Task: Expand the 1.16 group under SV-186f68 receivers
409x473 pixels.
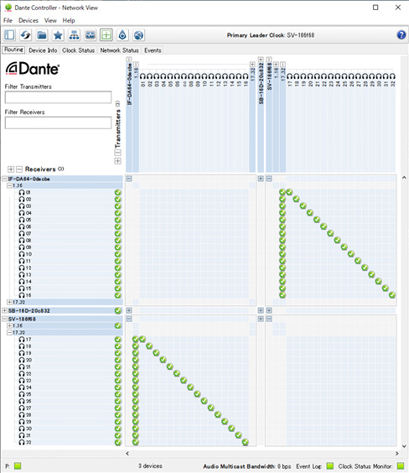Action: tap(10, 325)
